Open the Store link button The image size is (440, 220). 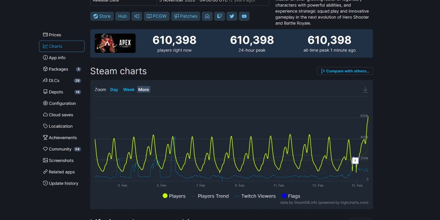pos(102,16)
